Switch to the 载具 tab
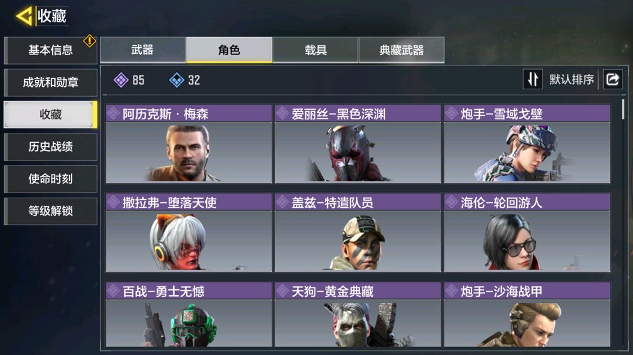The width and height of the screenshot is (633, 355). 316,50
